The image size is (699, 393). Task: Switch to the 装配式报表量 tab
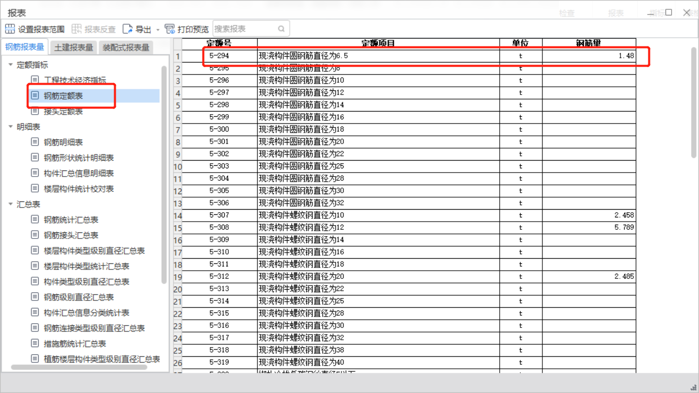[126, 48]
